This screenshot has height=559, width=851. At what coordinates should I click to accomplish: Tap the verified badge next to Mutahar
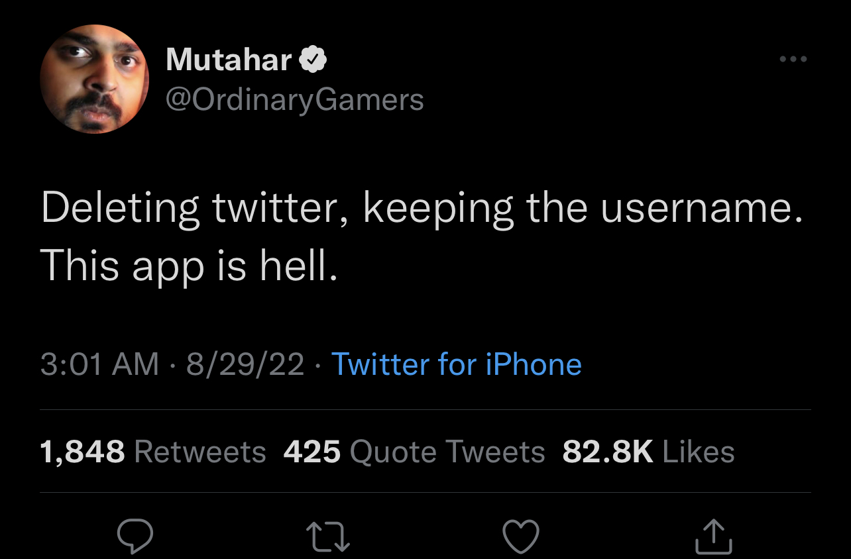click(x=313, y=60)
